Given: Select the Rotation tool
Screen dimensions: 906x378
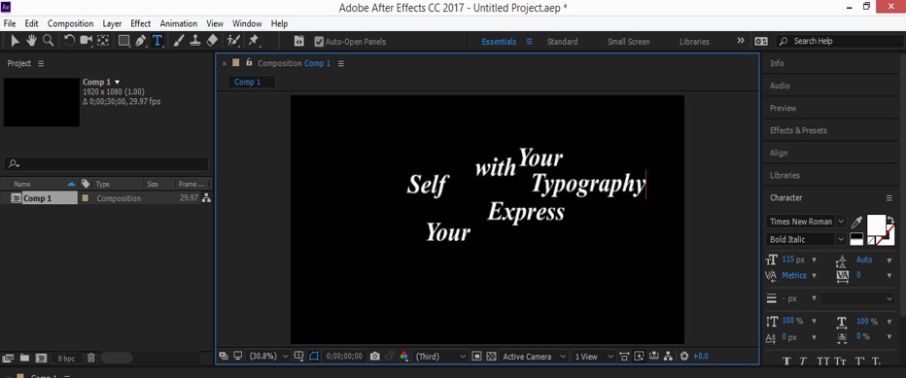Looking at the screenshot, I should point(69,41).
